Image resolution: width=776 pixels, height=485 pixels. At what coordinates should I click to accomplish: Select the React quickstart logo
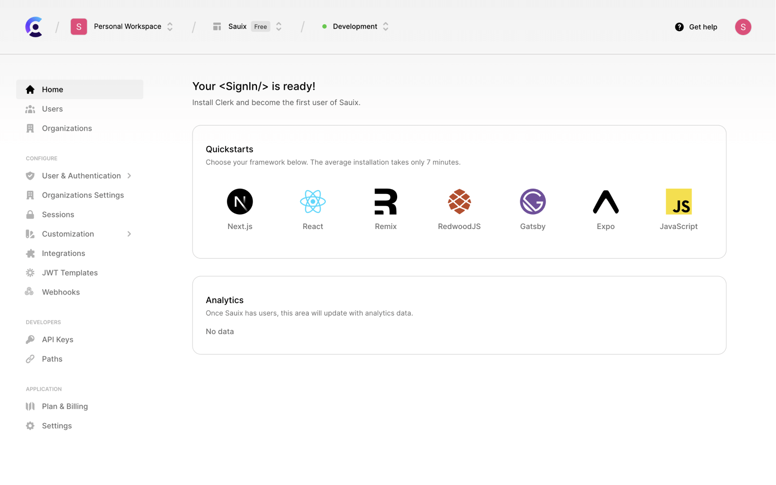click(x=313, y=202)
